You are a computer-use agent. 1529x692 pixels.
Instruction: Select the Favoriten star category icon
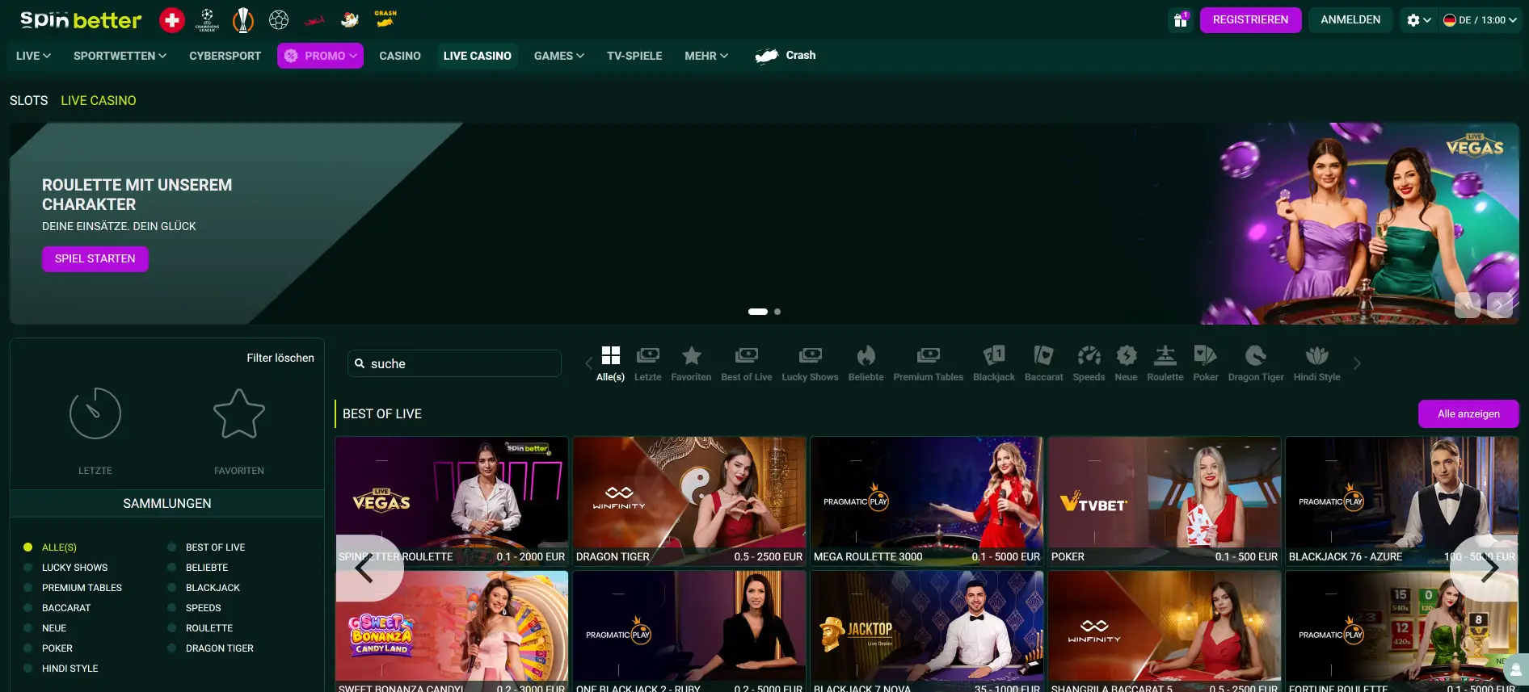[692, 355]
